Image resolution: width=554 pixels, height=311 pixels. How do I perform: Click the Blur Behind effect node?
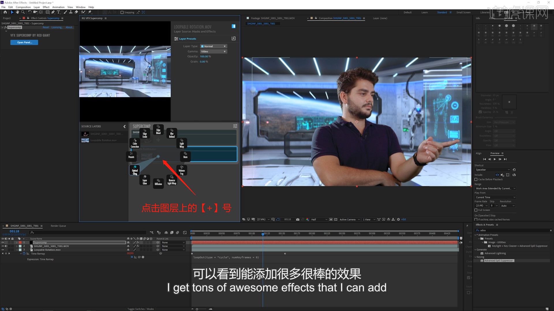(172, 133)
